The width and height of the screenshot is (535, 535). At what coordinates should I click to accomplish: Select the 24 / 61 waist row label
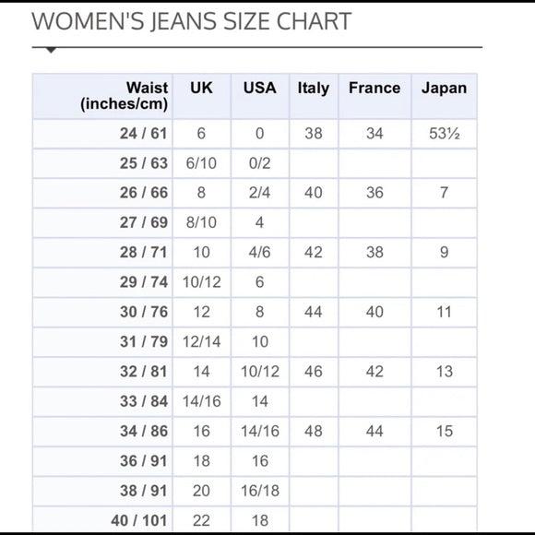click(144, 134)
